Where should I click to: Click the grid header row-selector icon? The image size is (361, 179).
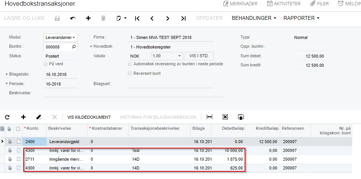[x=3, y=129]
